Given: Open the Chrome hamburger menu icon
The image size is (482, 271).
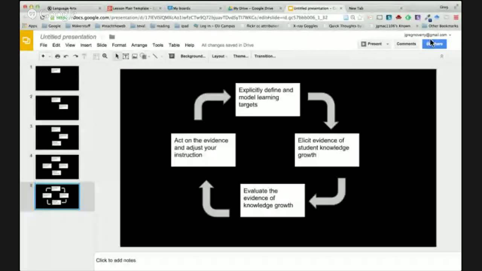Looking at the screenshot, I should 456,18.
